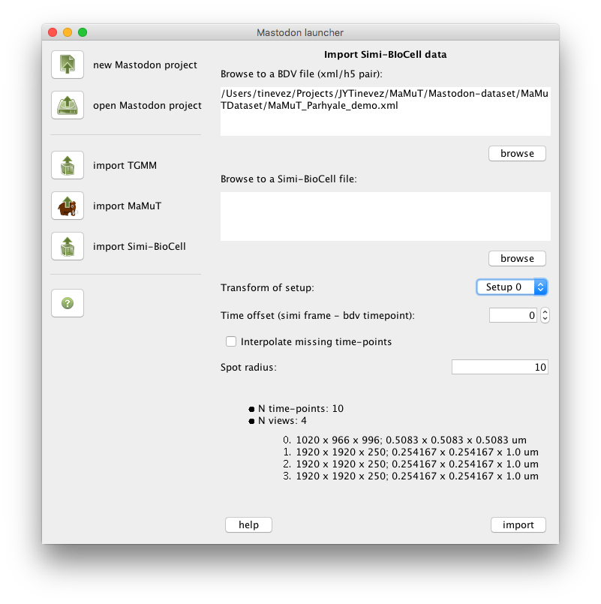Minimize the Mastodon launcher window
The width and height of the screenshot is (601, 604).
68,32
